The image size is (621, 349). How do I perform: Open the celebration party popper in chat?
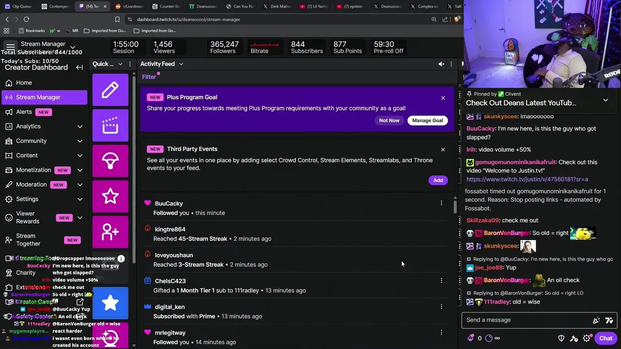(x=596, y=320)
